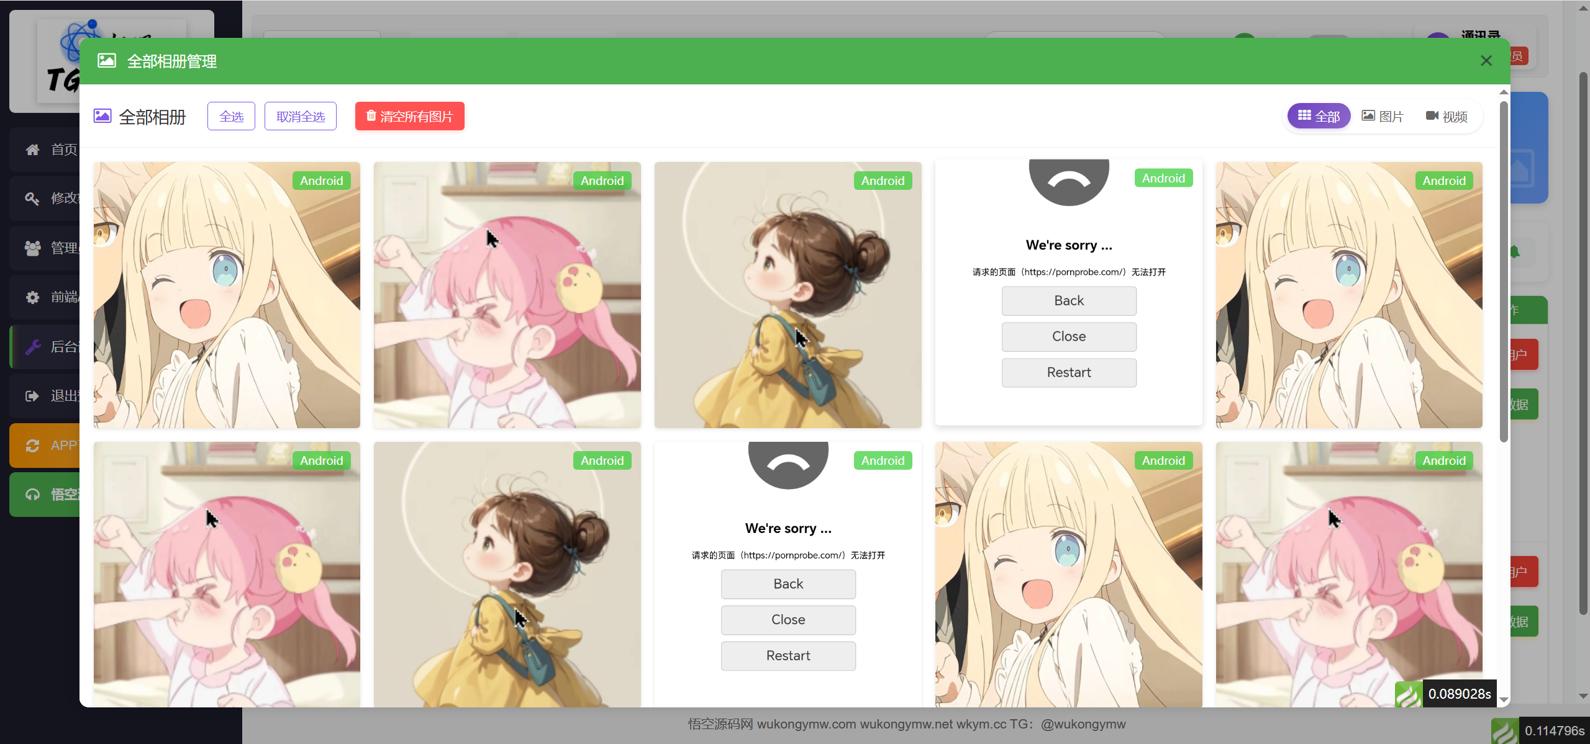Click the refresh icon on the orange APP button
Viewport: 1590px width, 744px height.
(x=32, y=446)
